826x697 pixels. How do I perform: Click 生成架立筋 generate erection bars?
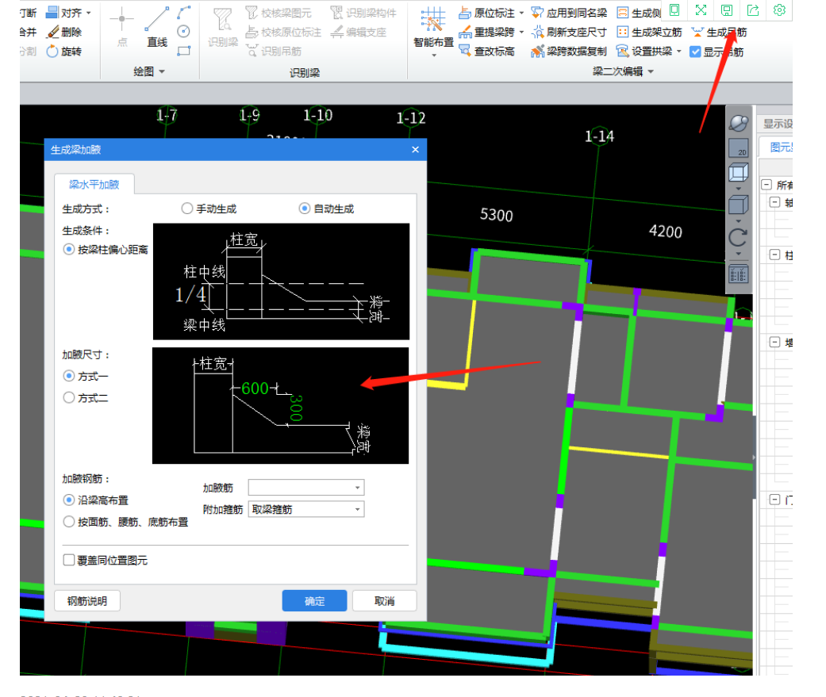pyautogui.click(x=649, y=32)
